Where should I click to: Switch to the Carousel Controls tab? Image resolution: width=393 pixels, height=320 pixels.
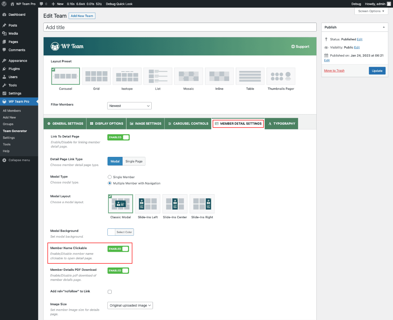click(x=188, y=123)
